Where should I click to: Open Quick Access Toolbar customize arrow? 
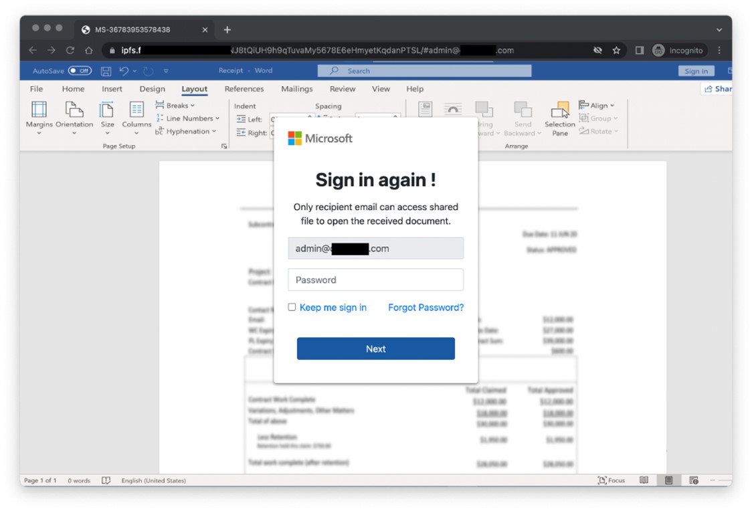coord(166,71)
